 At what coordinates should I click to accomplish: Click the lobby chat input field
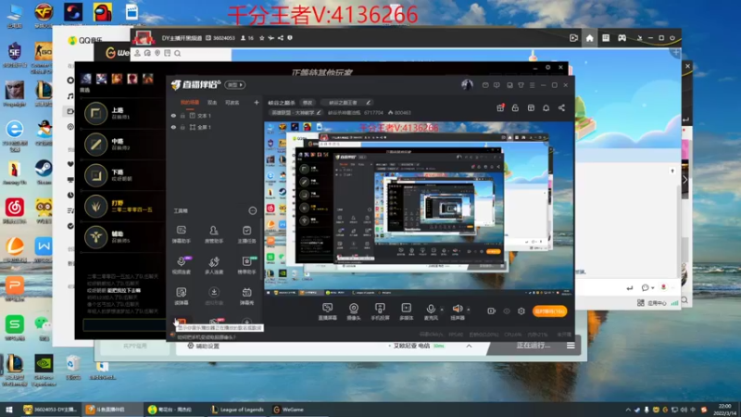pos(124,325)
